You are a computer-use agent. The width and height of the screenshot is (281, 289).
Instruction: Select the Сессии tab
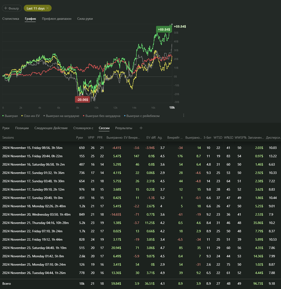pos(104,128)
